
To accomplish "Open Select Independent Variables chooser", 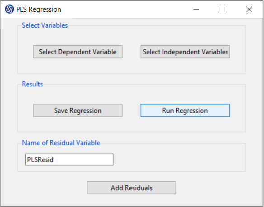I will 185,52.
